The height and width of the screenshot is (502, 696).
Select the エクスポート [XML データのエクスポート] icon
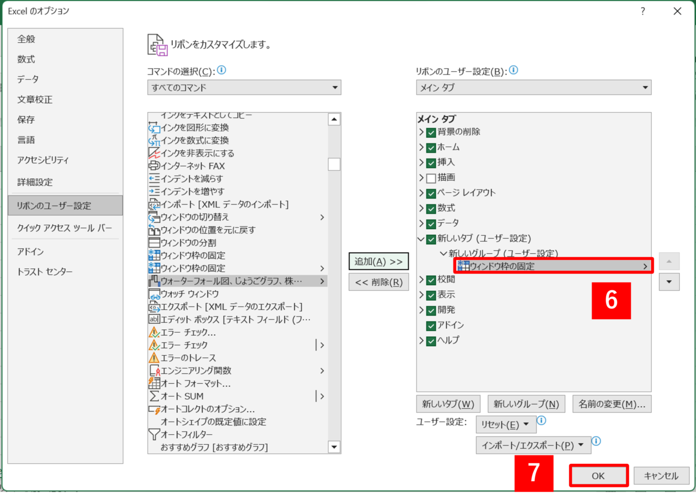[x=154, y=306]
